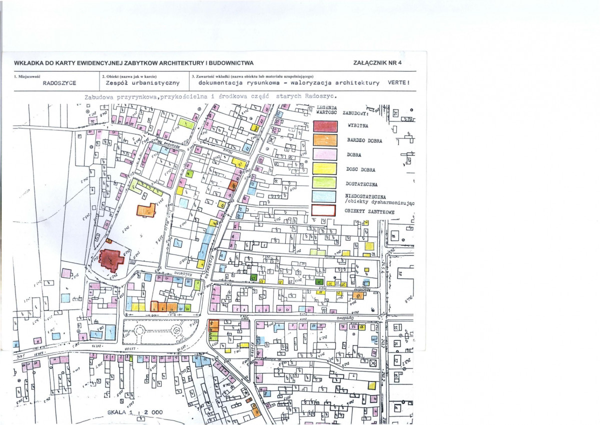Click the 'VERTE!' note
Image resolution: width=600 pixels, height=425 pixels.
398,82
